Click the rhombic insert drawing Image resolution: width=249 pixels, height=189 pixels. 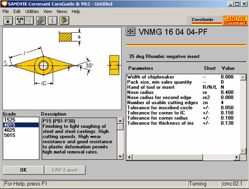pos(43,66)
